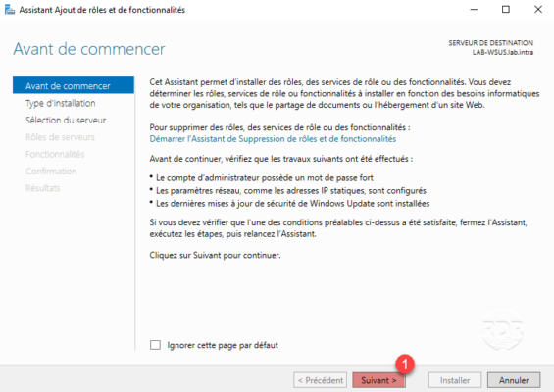Click 'Cliquez sur Suivant pour continuer' text
The image size is (554, 392).
(x=215, y=255)
